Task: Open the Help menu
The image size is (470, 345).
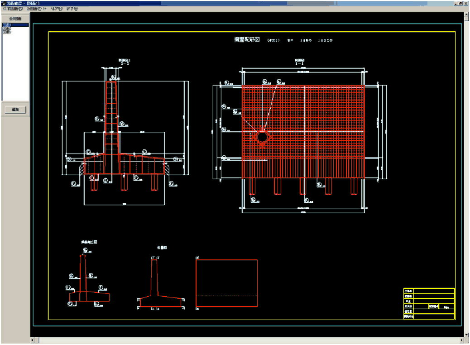Action: click(x=57, y=9)
